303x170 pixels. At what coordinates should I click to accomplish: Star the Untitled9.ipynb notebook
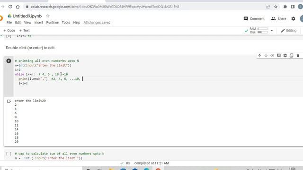pos(48,16)
